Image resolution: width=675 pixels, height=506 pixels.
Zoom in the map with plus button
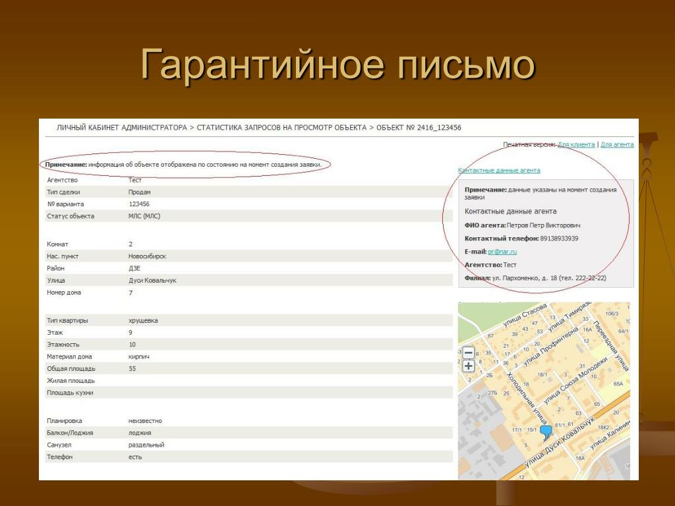coord(469,366)
